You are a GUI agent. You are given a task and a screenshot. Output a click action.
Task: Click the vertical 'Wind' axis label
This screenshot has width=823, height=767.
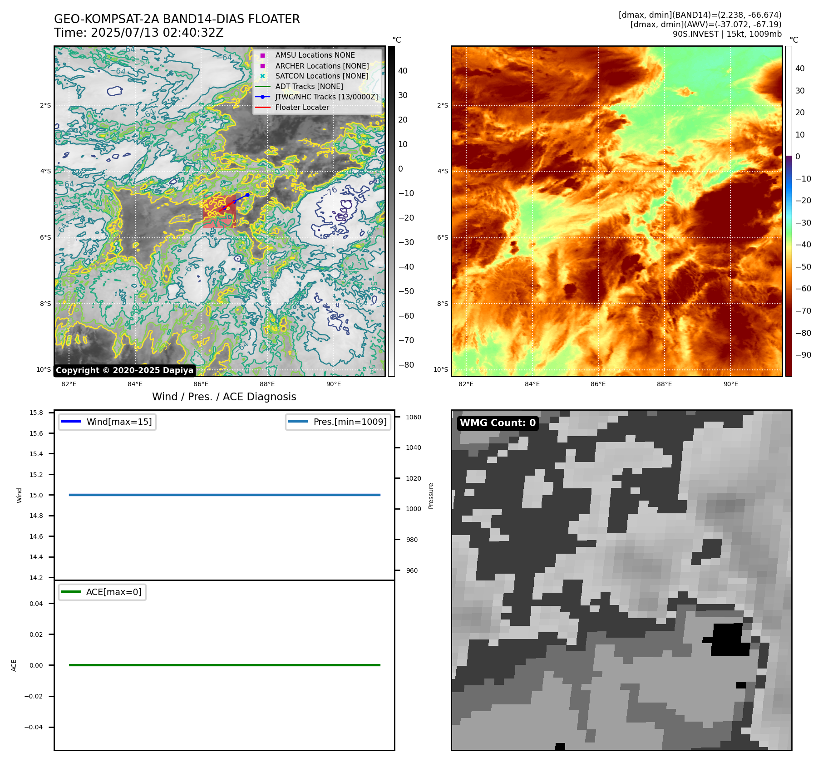point(19,495)
